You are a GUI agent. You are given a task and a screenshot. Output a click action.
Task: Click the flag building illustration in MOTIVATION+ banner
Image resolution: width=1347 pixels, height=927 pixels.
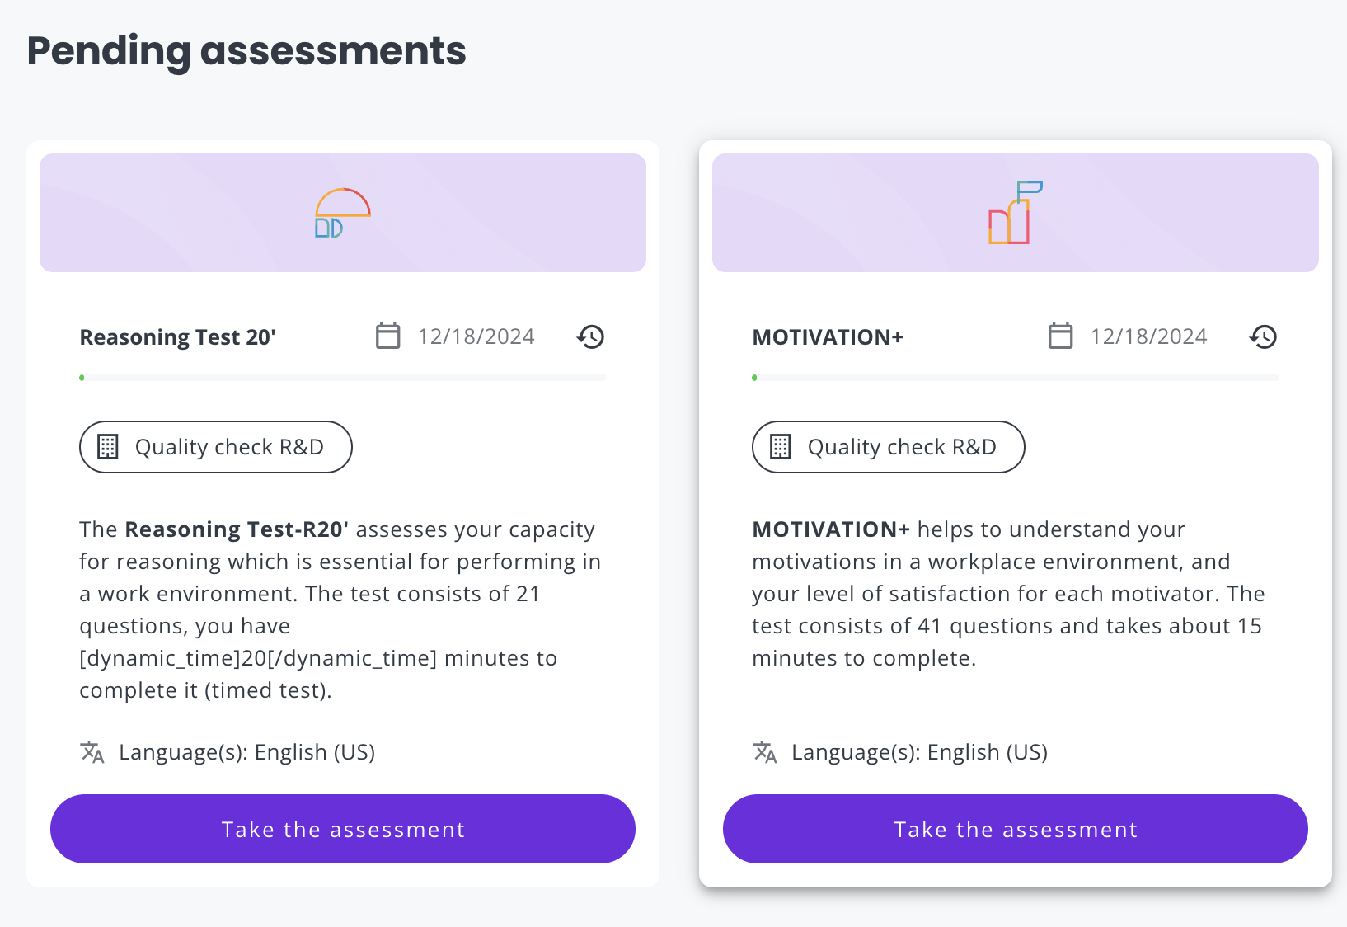coord(1016,212)
